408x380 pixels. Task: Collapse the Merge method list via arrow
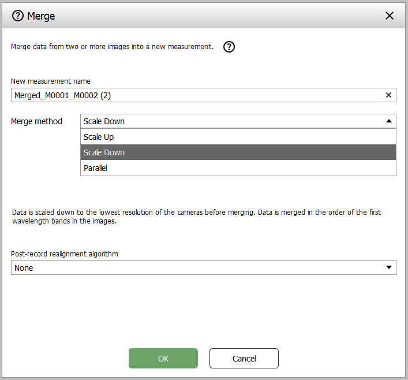(x=388, y=121)
